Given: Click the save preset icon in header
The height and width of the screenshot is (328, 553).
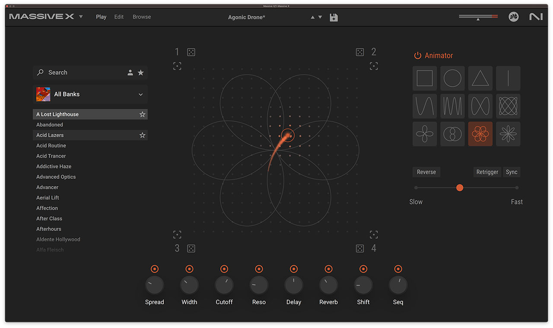Looking at the screenshot, I should tap(334, 17).
